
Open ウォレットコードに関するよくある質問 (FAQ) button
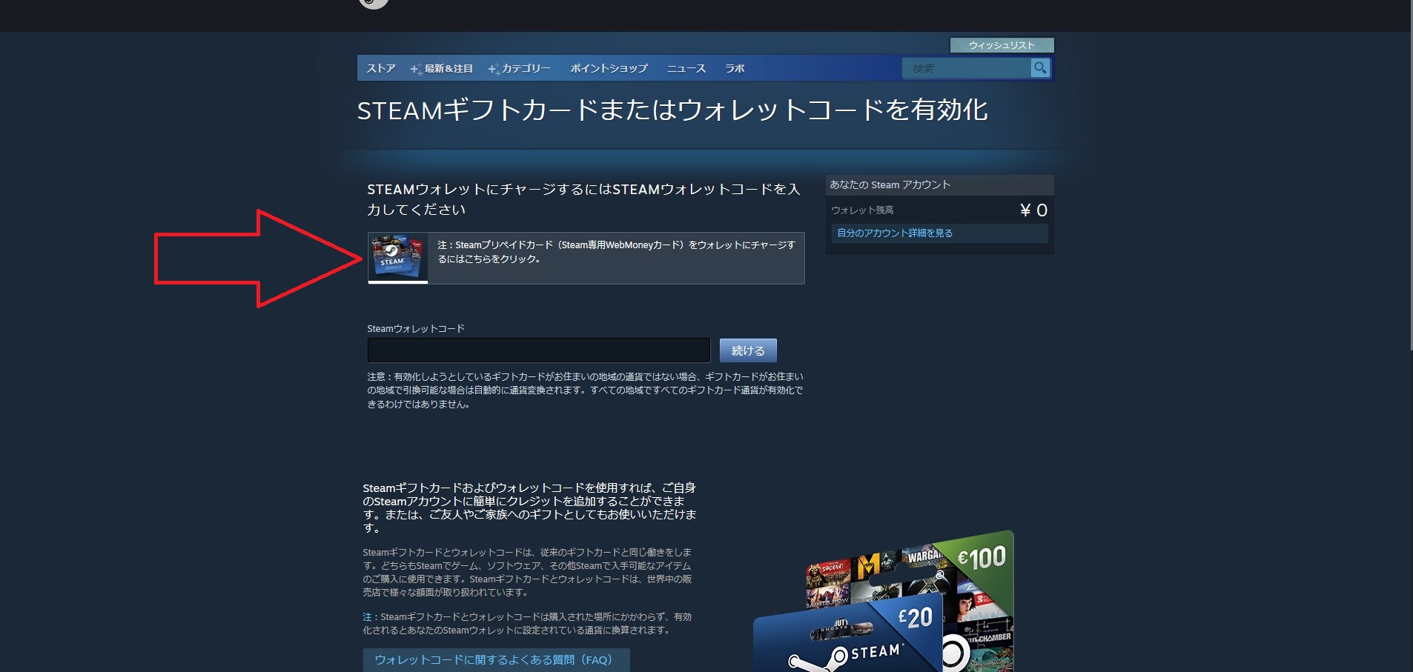click(x=496, y=659)
